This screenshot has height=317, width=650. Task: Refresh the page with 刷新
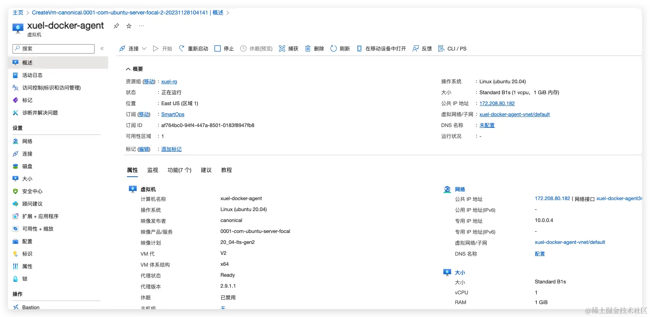coord(340,48)
